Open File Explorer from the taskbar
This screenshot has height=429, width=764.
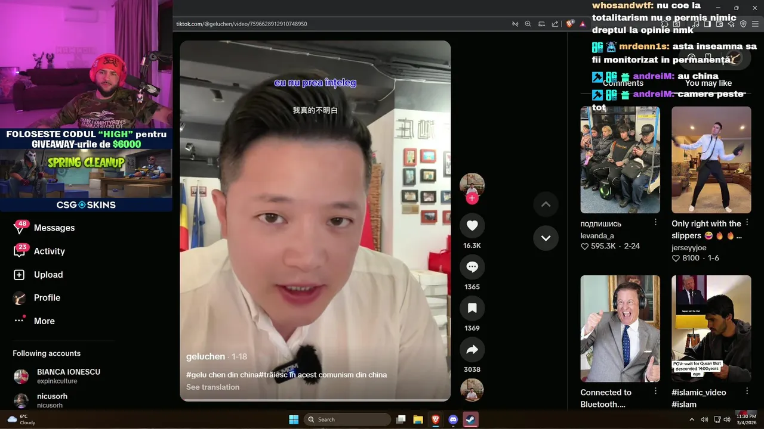[418, 419]
